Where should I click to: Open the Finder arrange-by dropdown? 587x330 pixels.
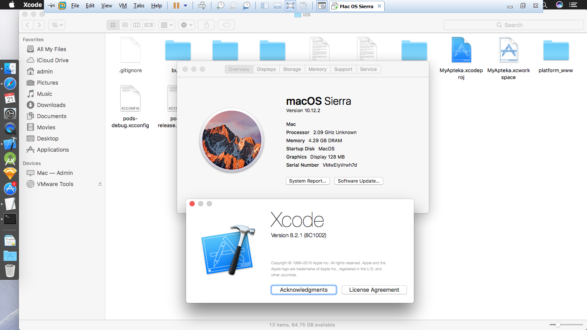point(166,25)
